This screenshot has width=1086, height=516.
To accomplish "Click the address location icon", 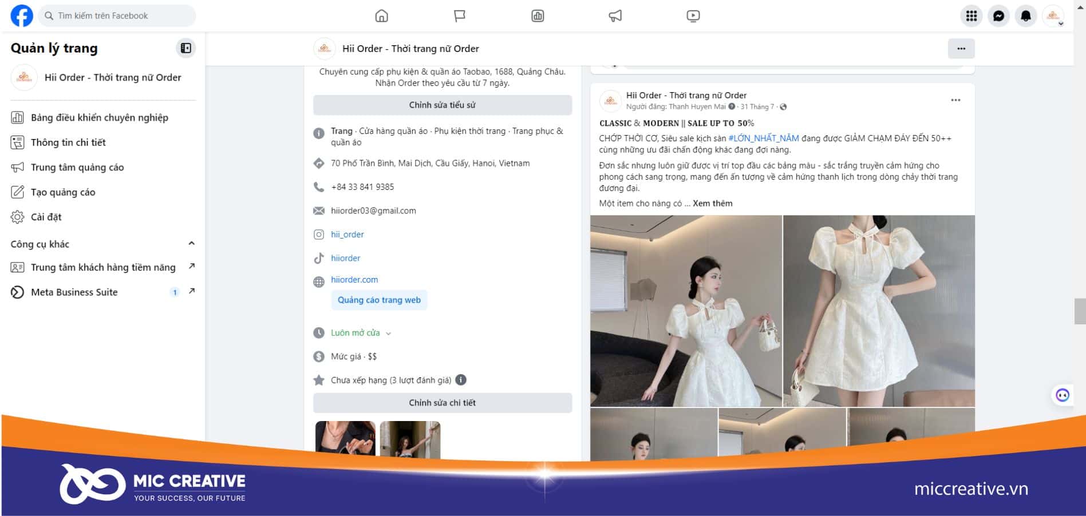I will [319, 163].
